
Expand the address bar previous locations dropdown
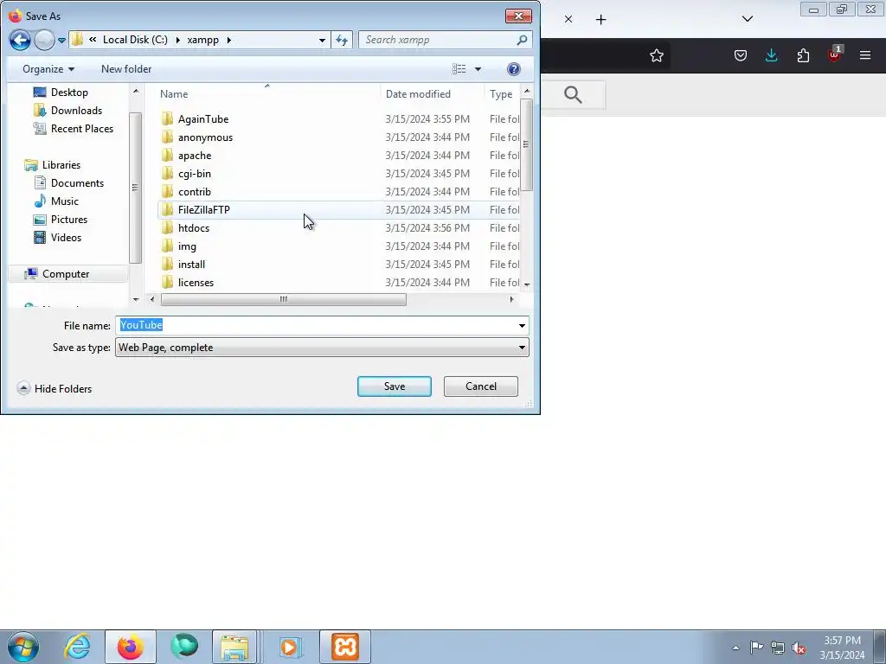(322, 40)
